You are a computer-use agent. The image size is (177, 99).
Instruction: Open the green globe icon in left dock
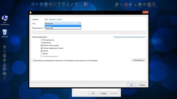[x=4, y=60]
